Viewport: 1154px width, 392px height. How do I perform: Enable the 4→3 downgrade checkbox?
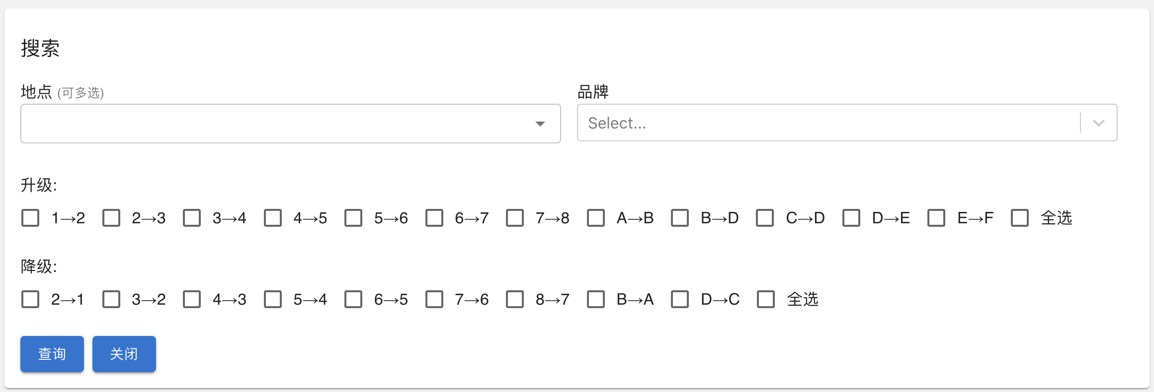click(x=192, y=299)
